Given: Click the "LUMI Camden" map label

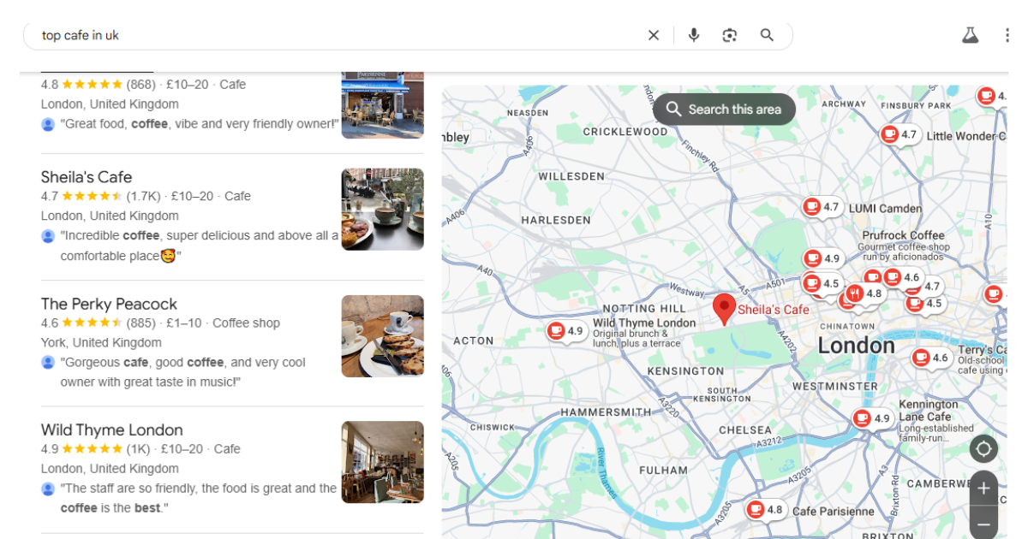Looking at the screenshot, I should point(885,208).
